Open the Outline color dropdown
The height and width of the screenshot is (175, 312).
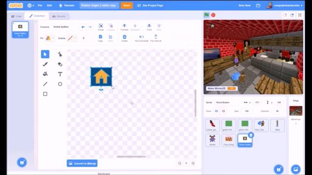[x=75, y=38]
